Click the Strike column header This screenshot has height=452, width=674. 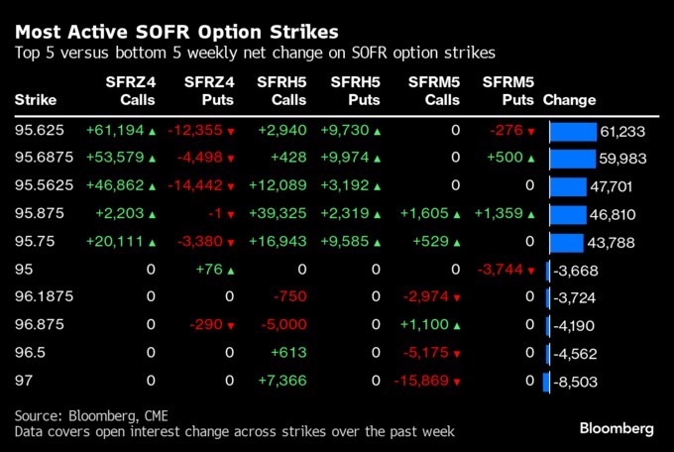tap(36, 100)
